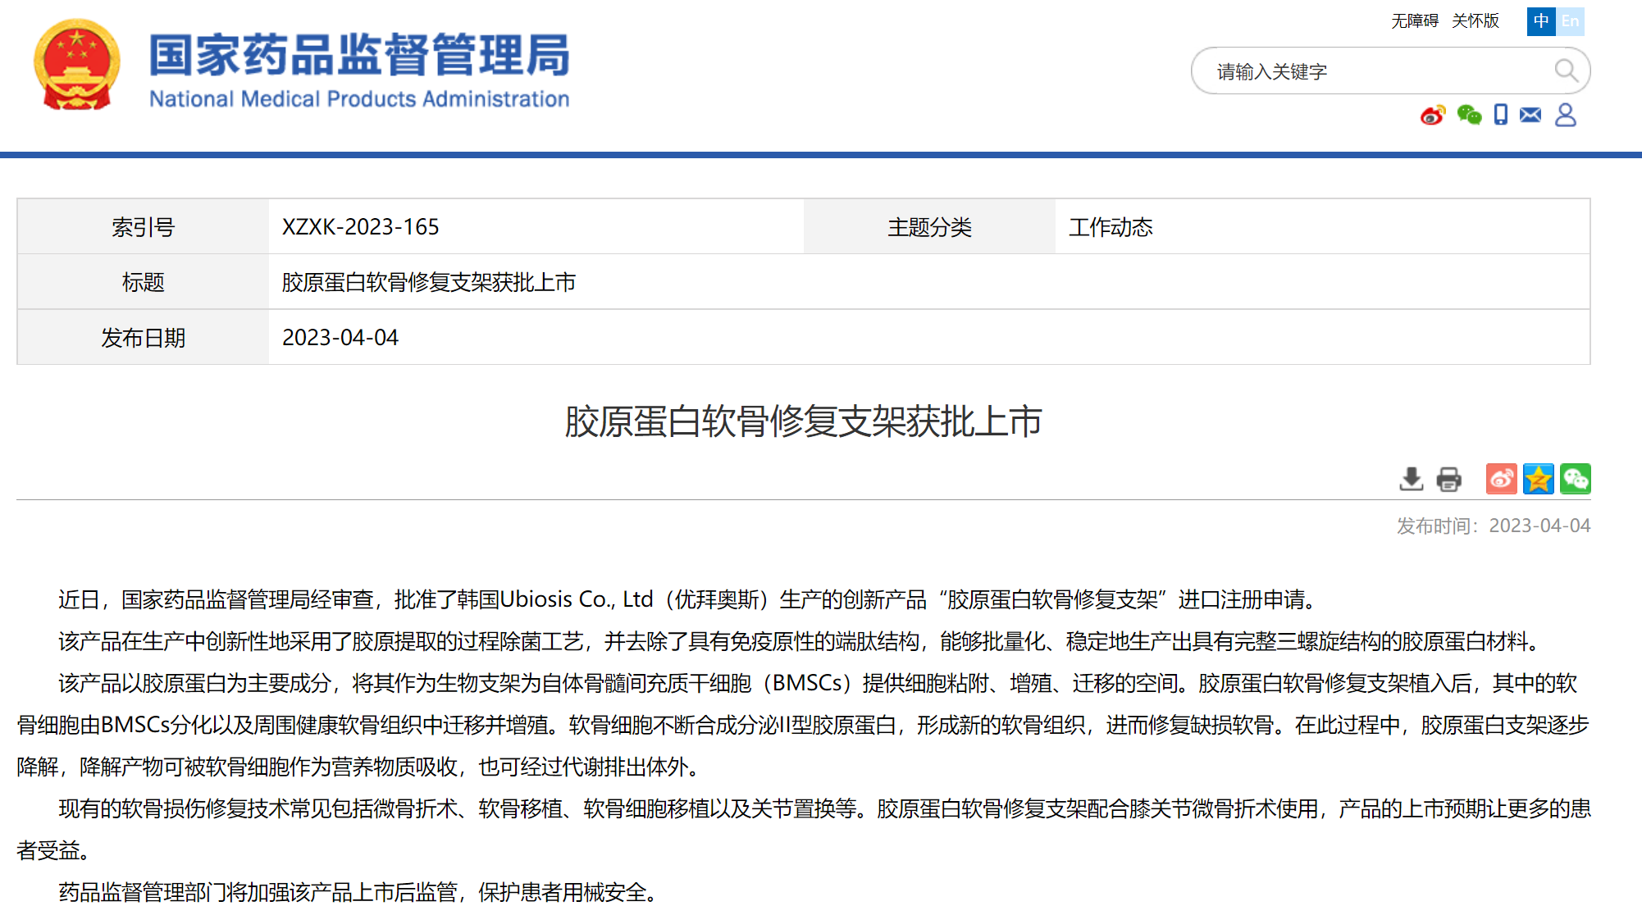Share the article via the green WeChat icon

tap(1576, 479)
